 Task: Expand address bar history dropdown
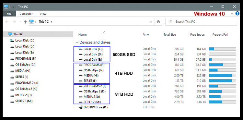coord(151,22)
